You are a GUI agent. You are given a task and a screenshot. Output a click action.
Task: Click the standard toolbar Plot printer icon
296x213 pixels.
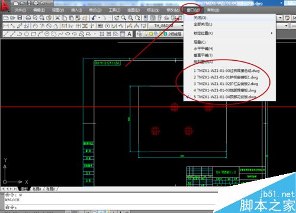point(28,18)
